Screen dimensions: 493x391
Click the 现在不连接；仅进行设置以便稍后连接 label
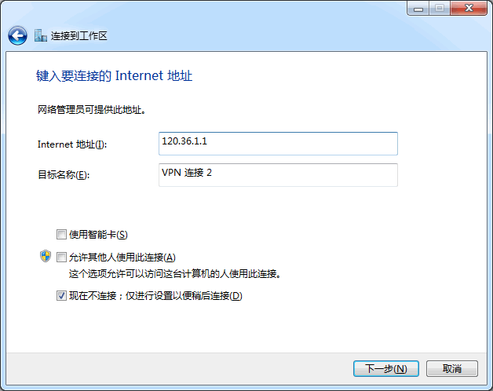[x=155, y=296]
